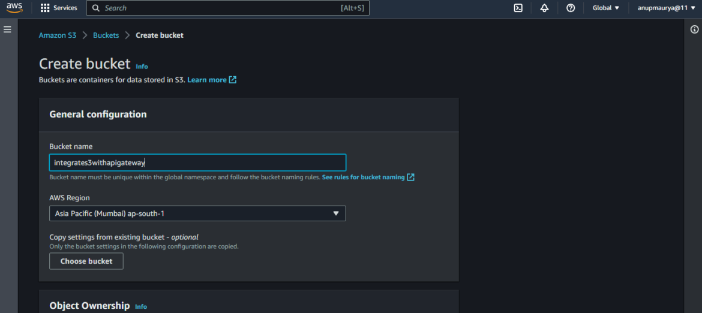Open the AWS Region dropdown
This screenshot has width=702, height=313.
[x=197, y=213]
